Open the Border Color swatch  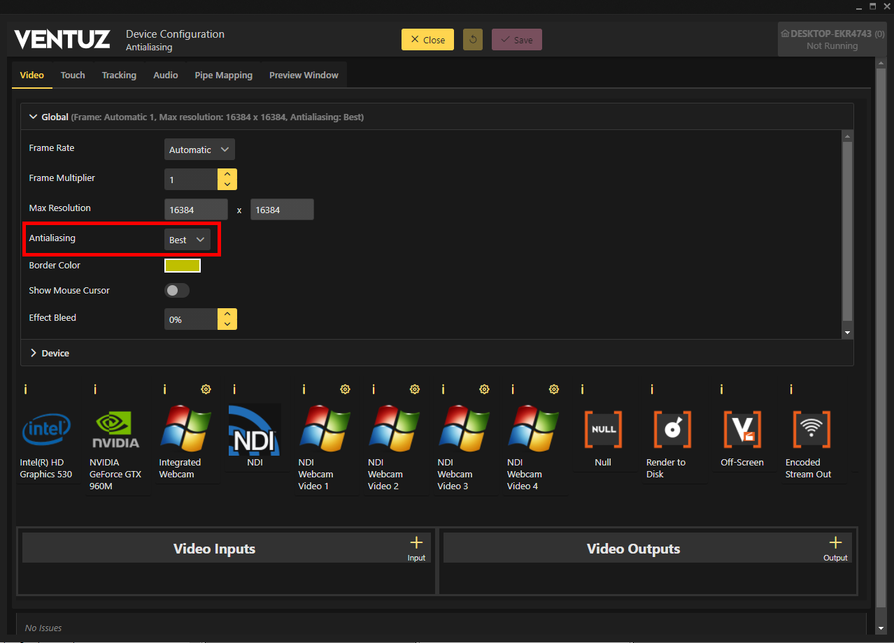[x=183, y=266]
